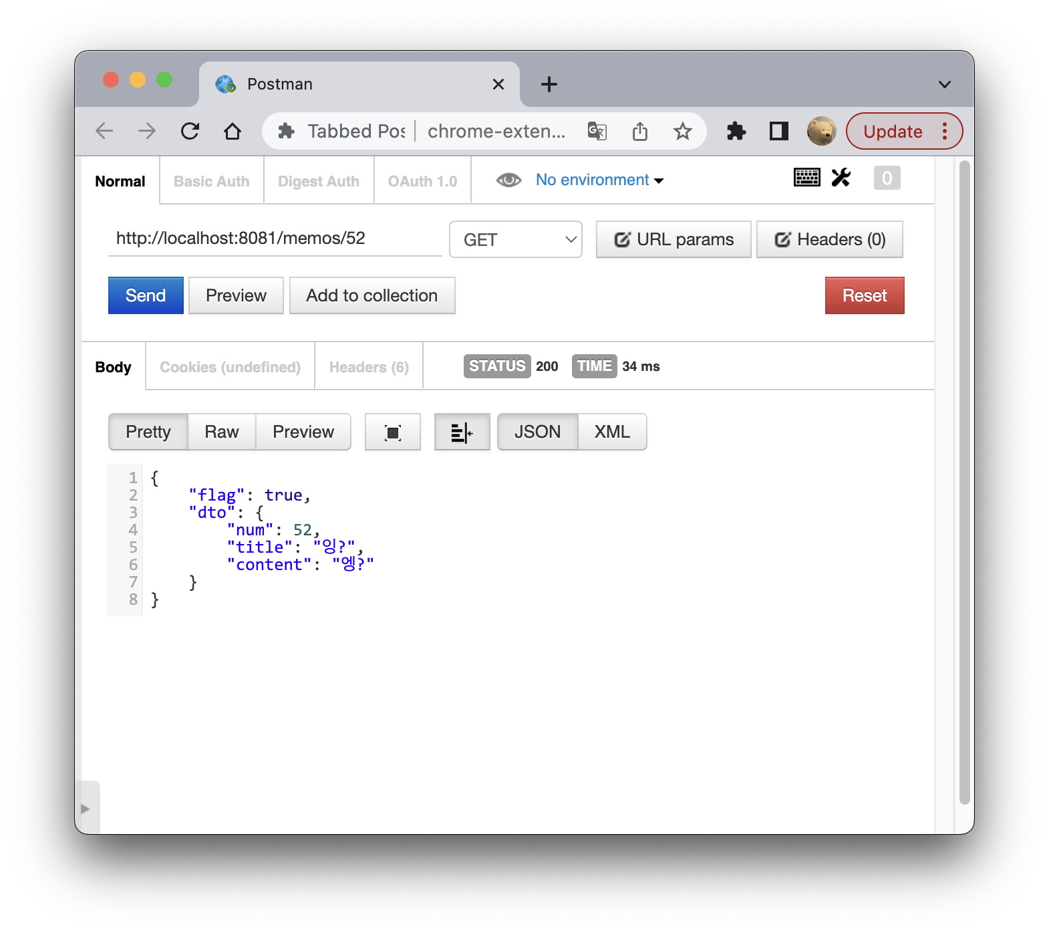Open the response Headers (6) tab
Screen dimensions: 1049x933
[369, 367]
